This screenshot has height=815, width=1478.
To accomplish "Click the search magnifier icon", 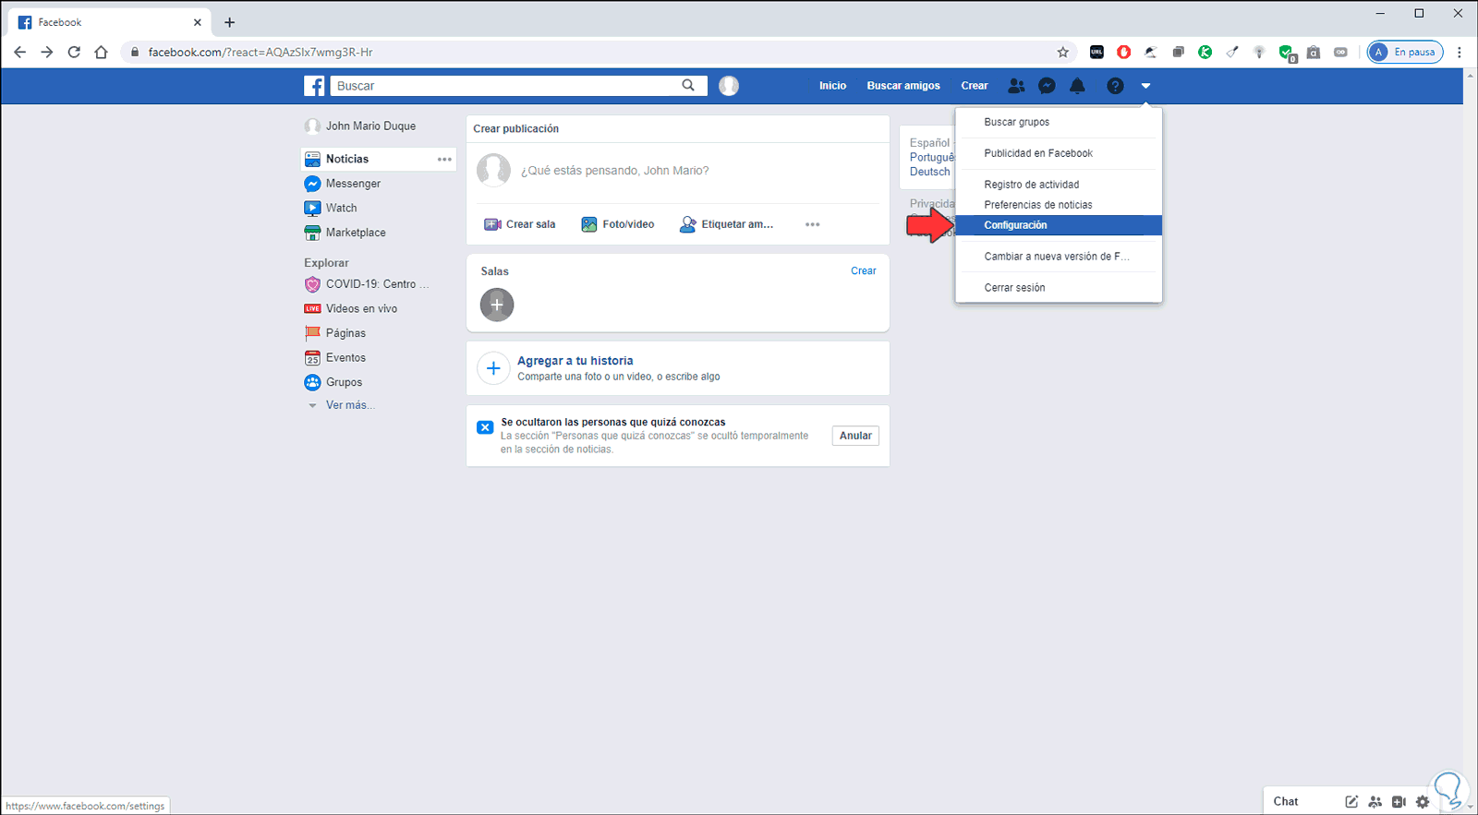I will click(688, 86).
